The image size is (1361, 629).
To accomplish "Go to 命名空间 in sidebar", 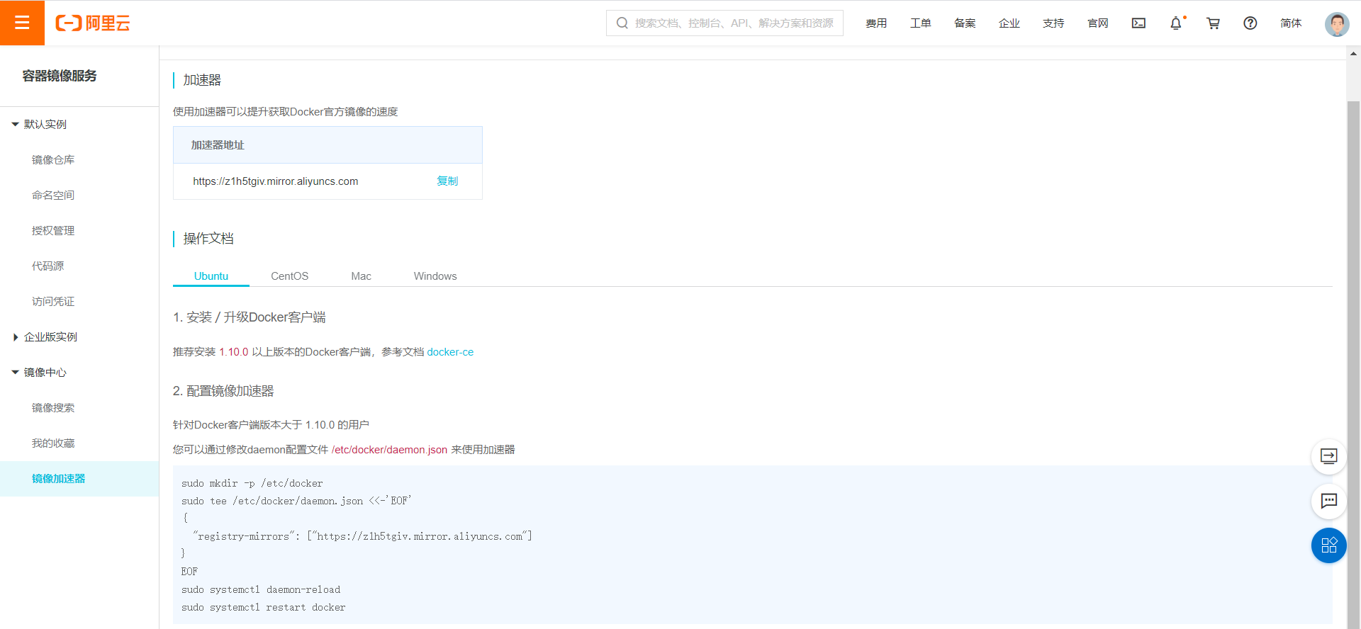I will (x=53, y=195).
